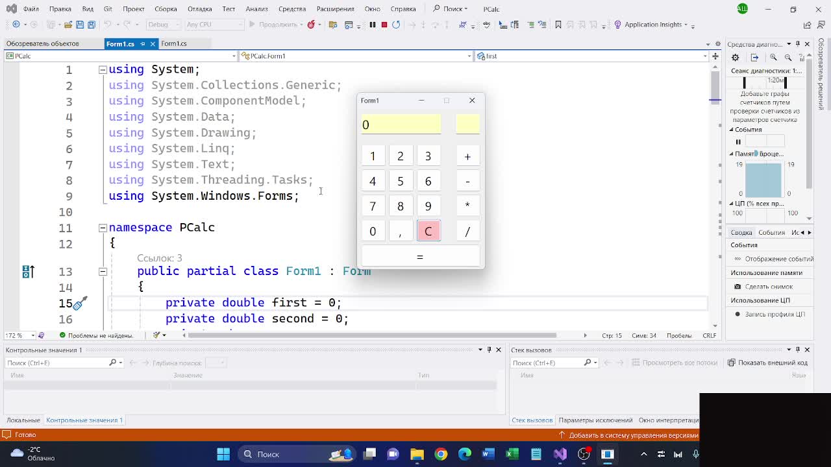This screenshot has width=831, height=467.
Task: Click the divide button on calculator
Action: coord(467,231)
